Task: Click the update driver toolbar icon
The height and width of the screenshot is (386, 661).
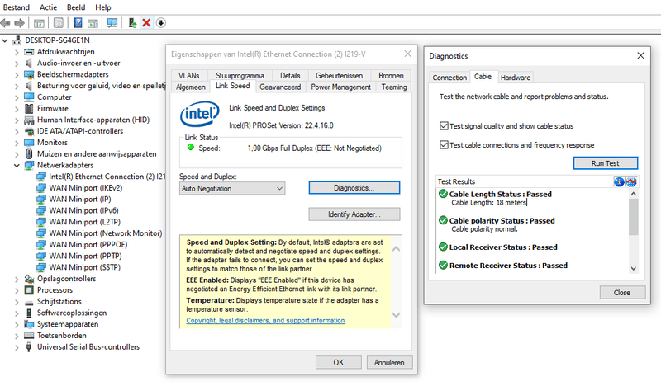Action: click(x=131, y=22)
